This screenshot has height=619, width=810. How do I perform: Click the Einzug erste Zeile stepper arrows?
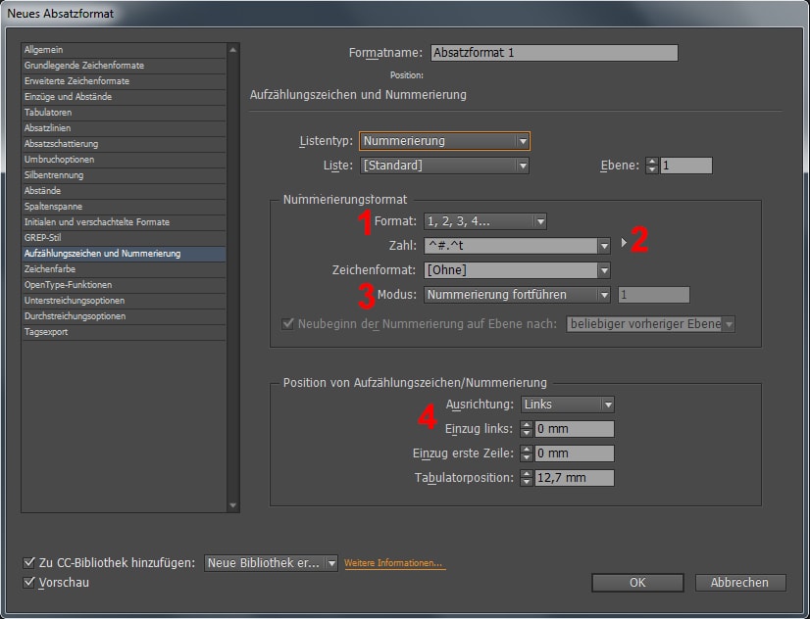tap(527, 453)
